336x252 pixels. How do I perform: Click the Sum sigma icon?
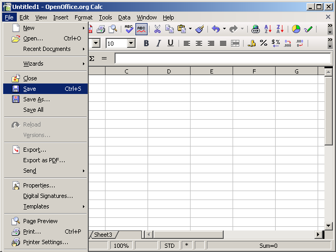point(92,58)
